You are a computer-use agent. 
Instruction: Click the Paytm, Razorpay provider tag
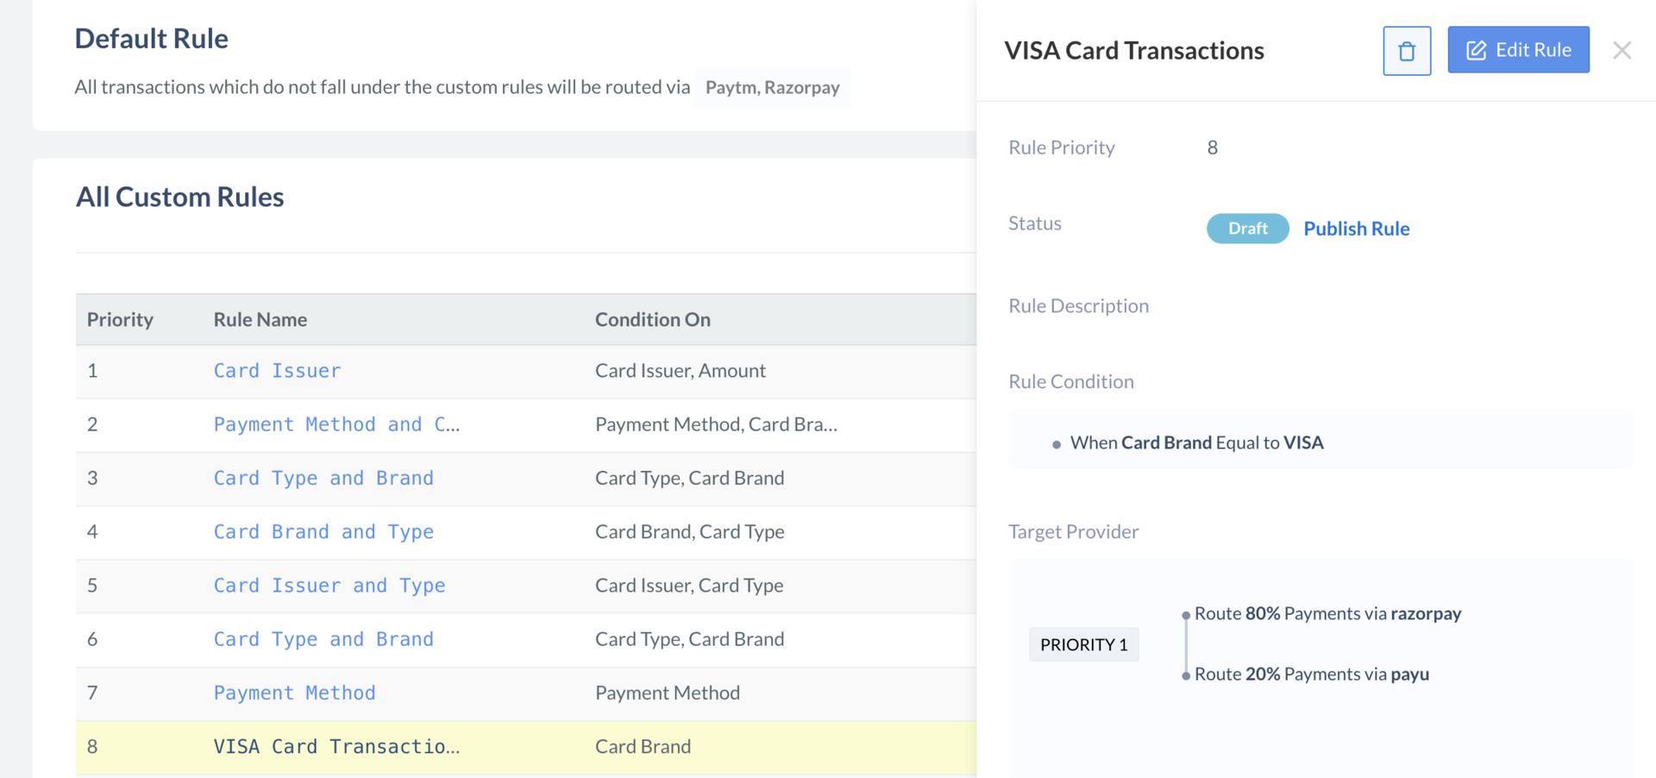(x=772, y=87)
